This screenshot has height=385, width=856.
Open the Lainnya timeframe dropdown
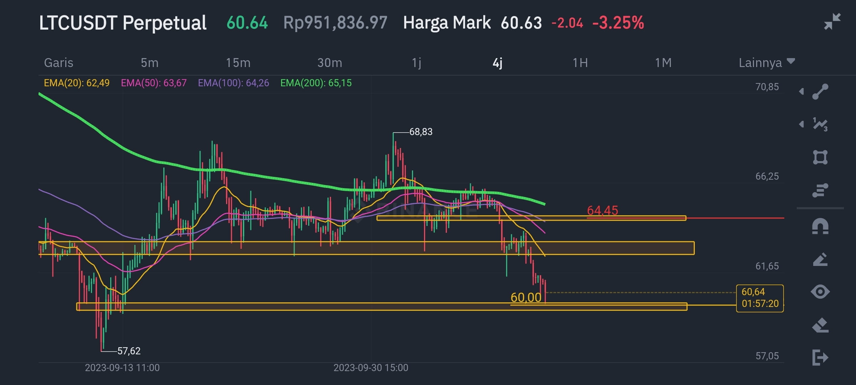point(766,63)
